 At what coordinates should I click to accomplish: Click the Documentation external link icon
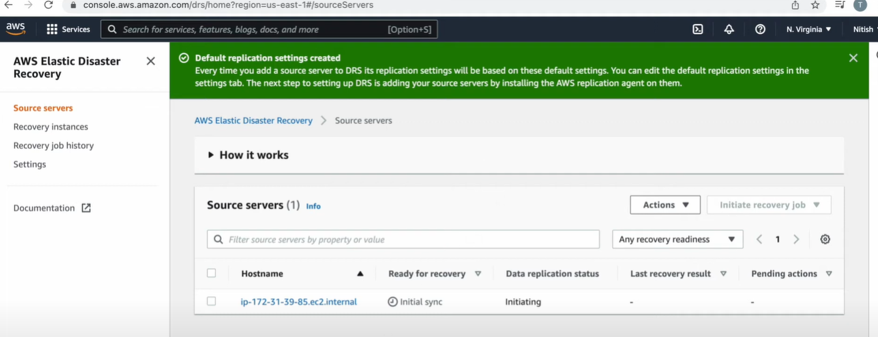pos(86,208)
